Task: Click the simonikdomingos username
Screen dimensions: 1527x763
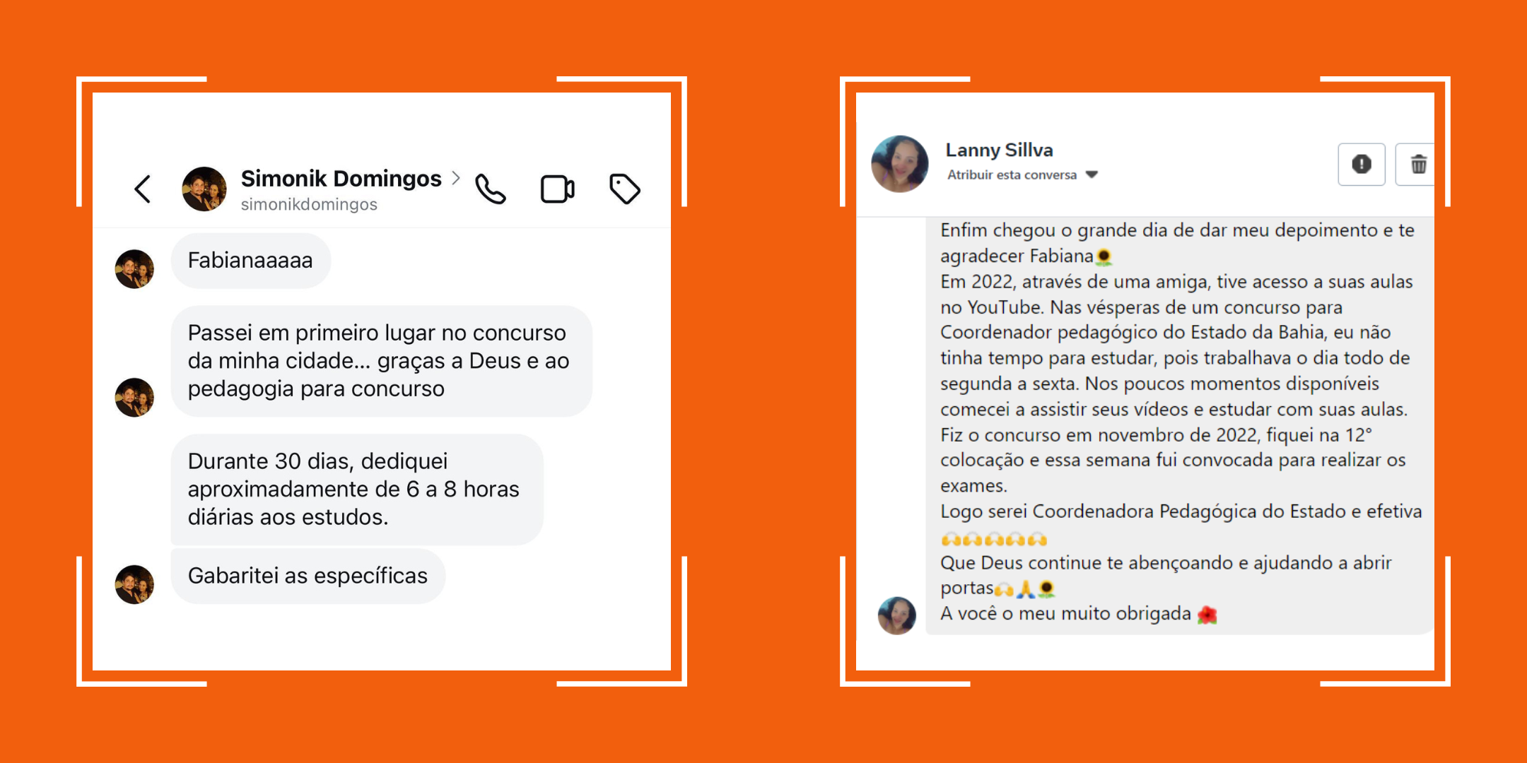Action: pyautogui.click(x=309, y=204)
